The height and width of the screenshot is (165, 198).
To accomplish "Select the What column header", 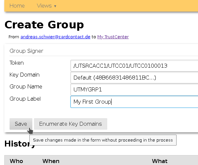I will tap(160, 161).
